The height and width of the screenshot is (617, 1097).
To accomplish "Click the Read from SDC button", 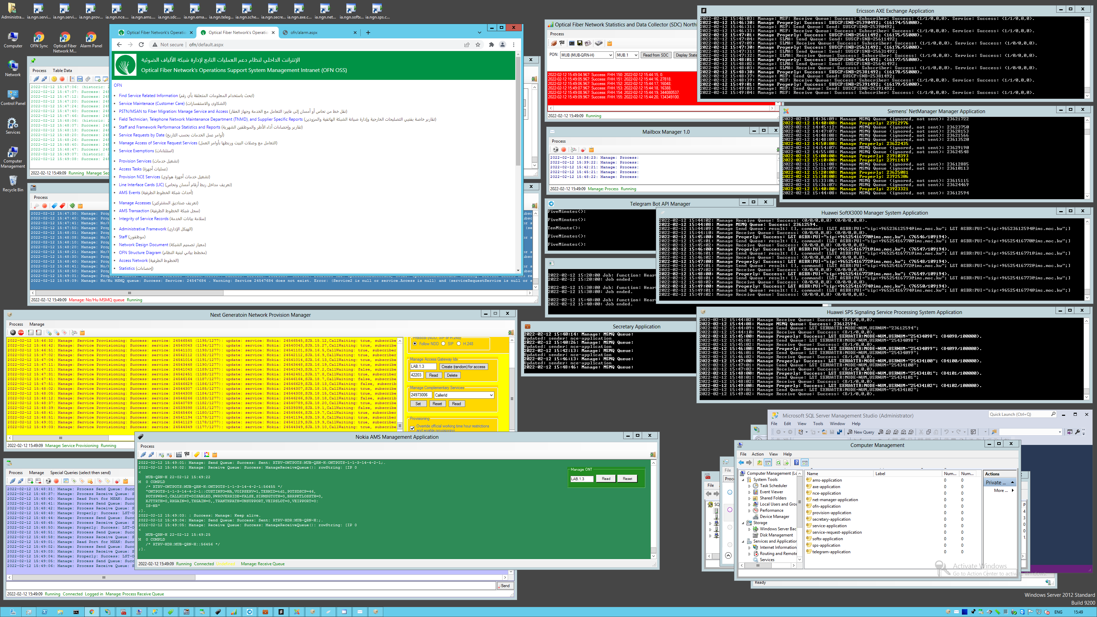I will 655,55.
